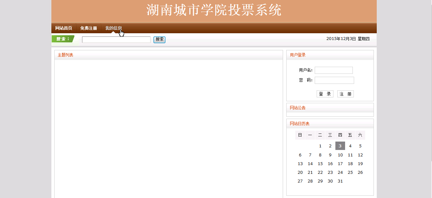Click the 注册 button in login panel
The height and width of the screenshot is (198, 432).
point(345,94)
